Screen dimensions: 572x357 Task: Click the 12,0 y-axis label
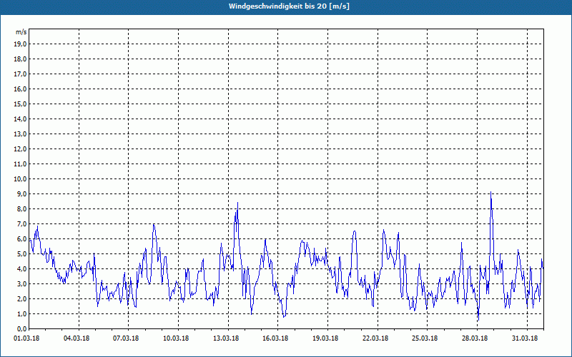point(20,149)
